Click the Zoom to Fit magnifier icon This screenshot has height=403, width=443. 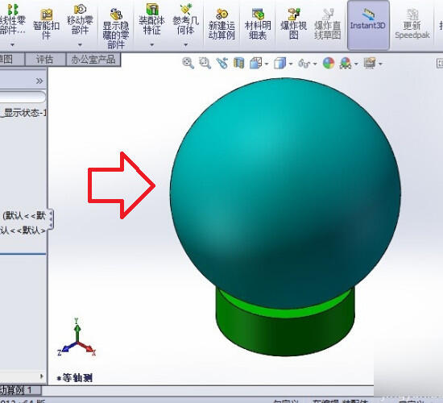point(188,63)
